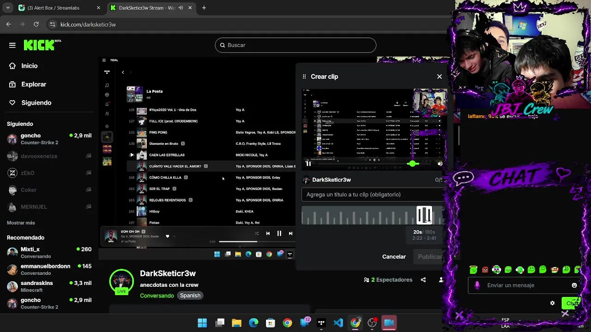Select SER EL TRAP track row
Screen dimensions: 591x332
pyautogui.click(x=211, y=189)
